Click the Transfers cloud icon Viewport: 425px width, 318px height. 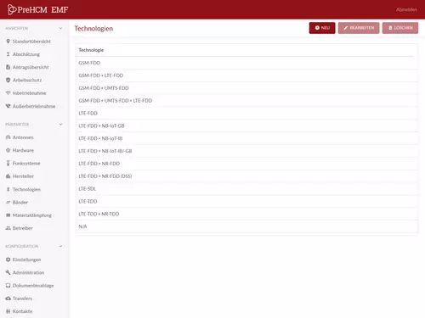point(8,298)
